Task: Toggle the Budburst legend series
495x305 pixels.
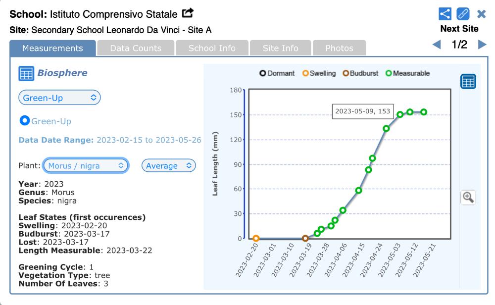Action: [x=359, y=73]
